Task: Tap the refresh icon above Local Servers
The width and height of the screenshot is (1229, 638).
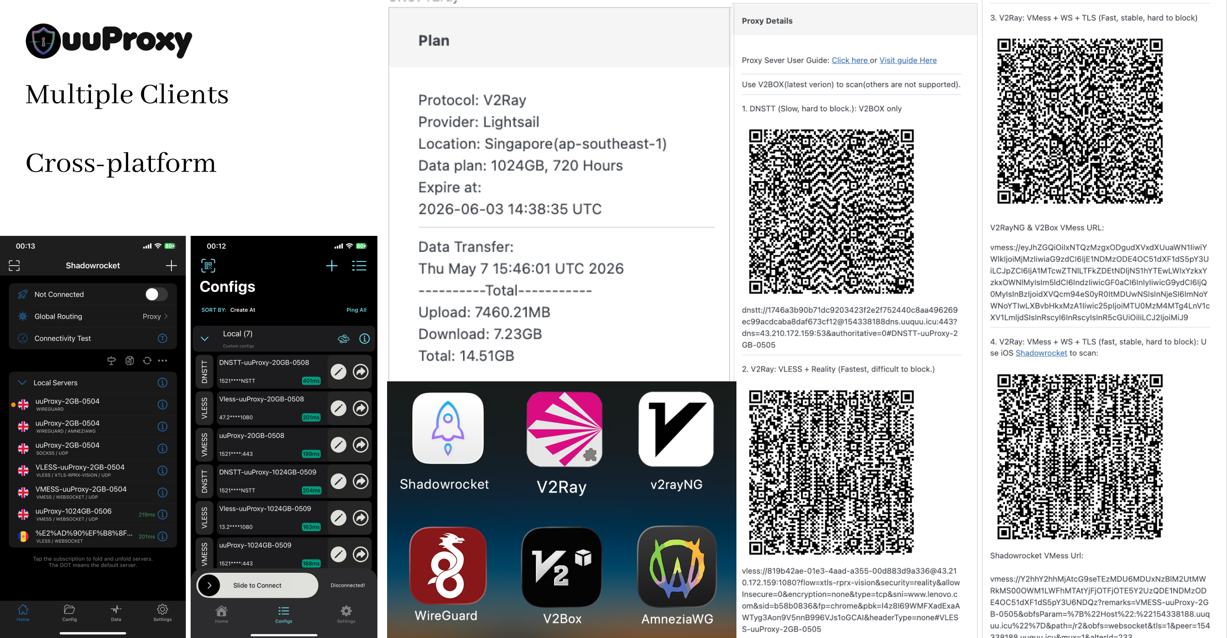Action: pos(147,361)
